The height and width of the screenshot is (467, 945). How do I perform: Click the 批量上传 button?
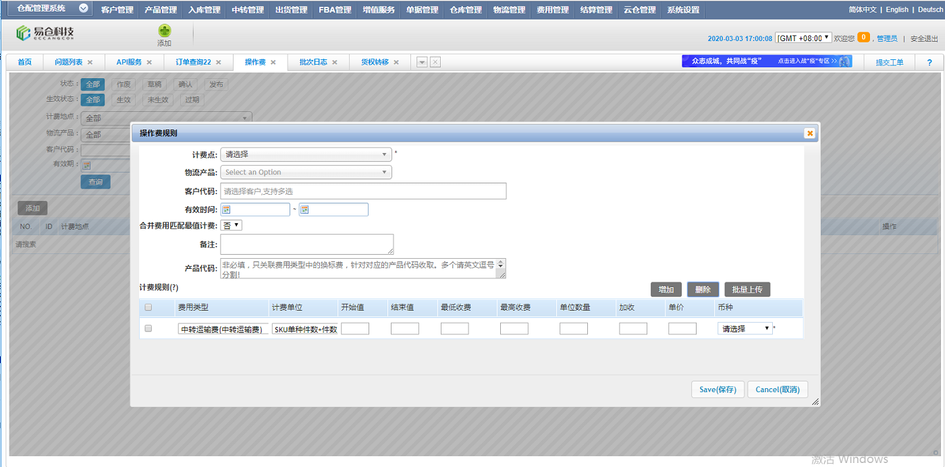tap(747, 289)
